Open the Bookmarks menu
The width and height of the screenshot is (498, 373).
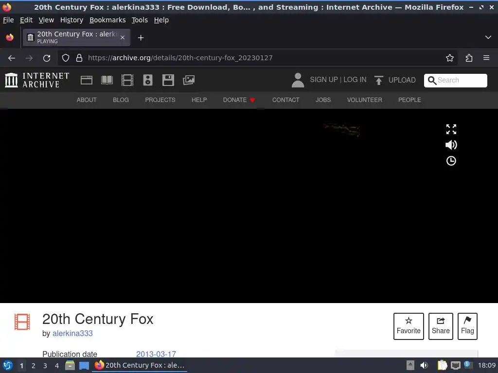click(x=107, y=20)
